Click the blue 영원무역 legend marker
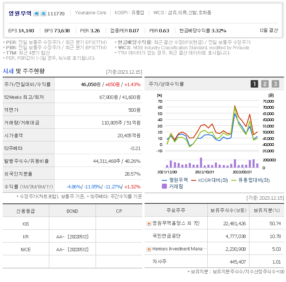This screenshot has width=286, height=282. click(164, 180)
